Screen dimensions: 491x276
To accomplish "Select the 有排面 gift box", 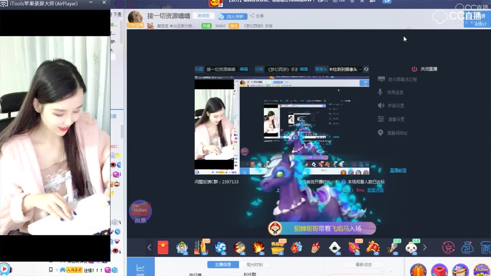I will pyautogui.click(x=278, y=248).
